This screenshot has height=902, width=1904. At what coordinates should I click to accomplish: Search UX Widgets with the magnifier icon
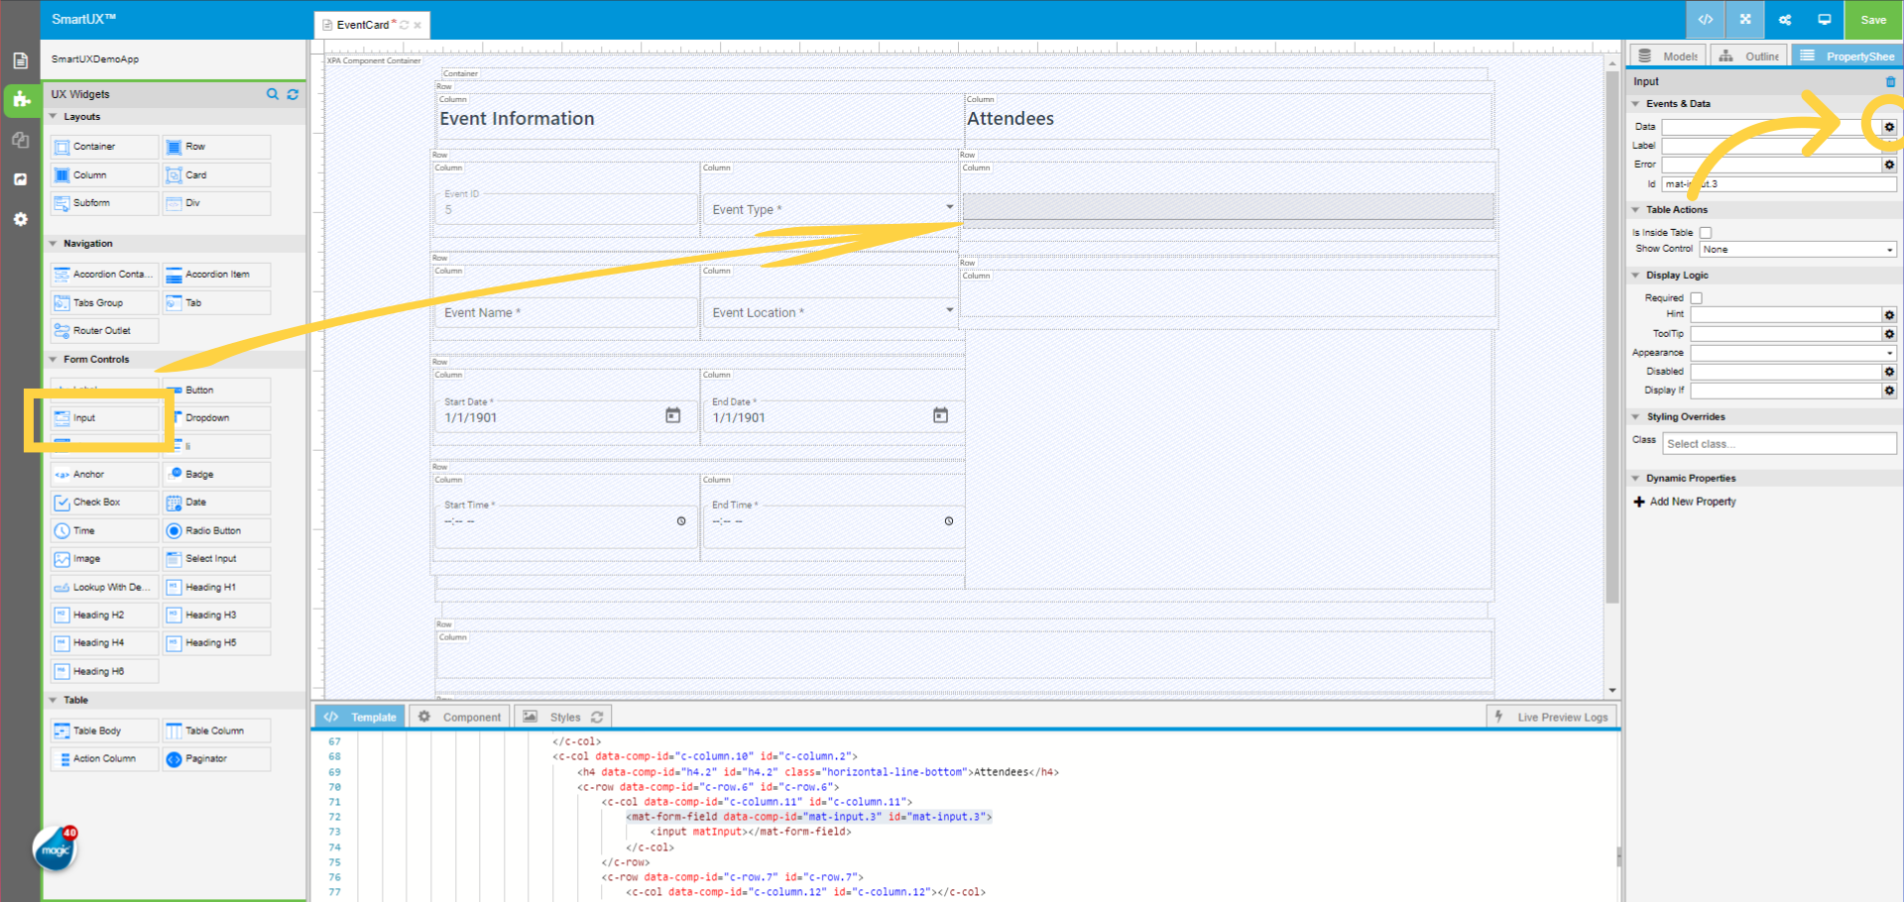(273, 94)
